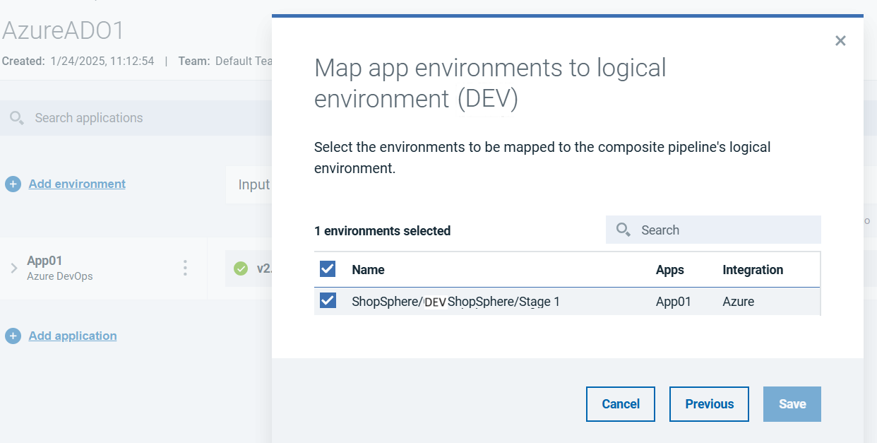Click the green checkmark status icon
Screen dimensions: 877x443
pyautogui.click(x=241, y=268)
